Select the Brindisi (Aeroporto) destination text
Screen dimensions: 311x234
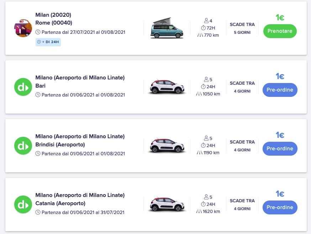(x=60, y=145)
